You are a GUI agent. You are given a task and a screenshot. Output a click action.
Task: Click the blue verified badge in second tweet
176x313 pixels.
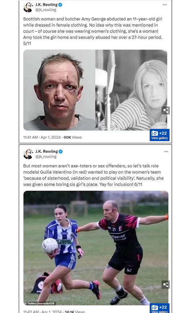[x=60, y=152]
